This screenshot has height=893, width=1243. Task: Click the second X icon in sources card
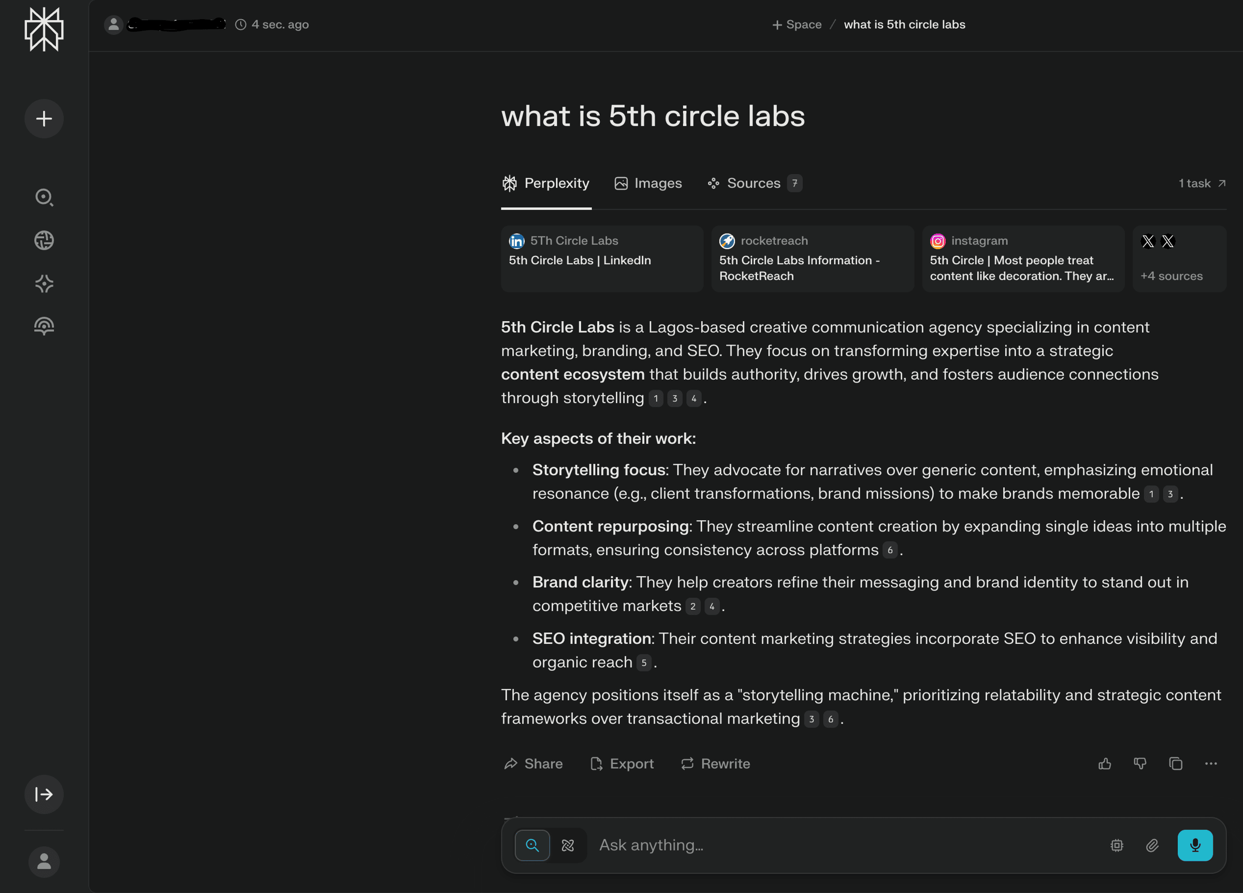click(1168, 241)
